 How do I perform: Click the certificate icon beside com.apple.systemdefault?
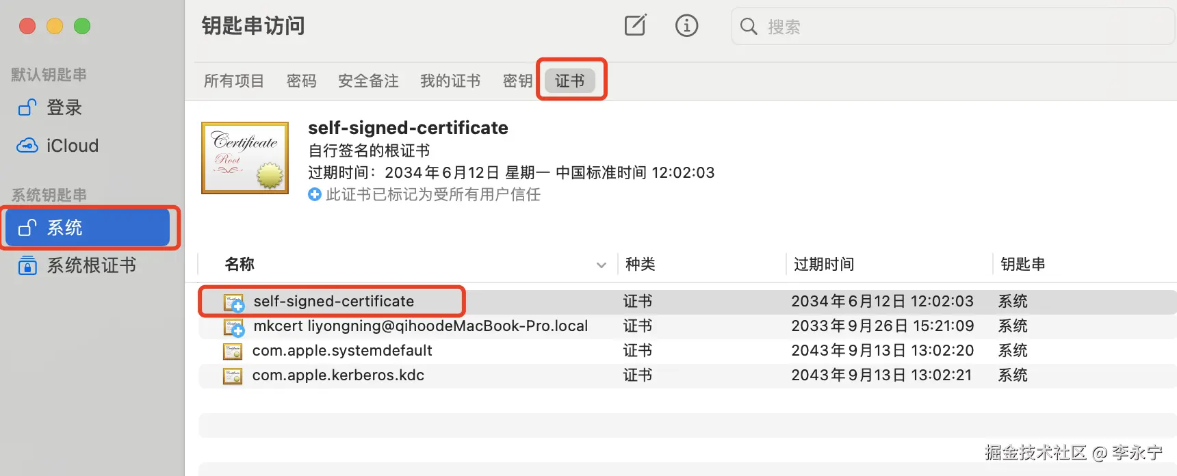233,352
